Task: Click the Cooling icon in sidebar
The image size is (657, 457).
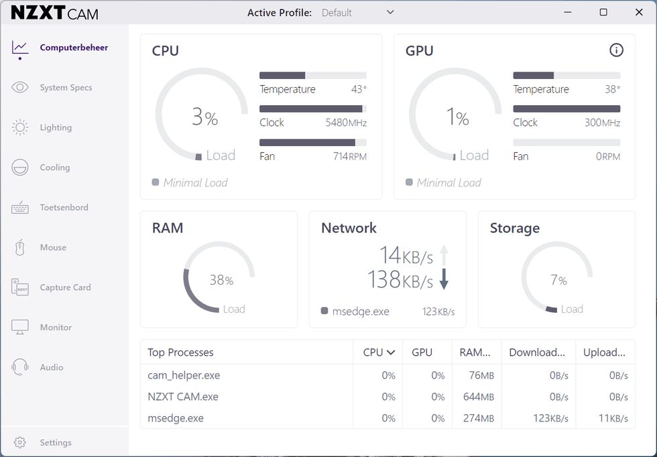Action: point(20,167)
